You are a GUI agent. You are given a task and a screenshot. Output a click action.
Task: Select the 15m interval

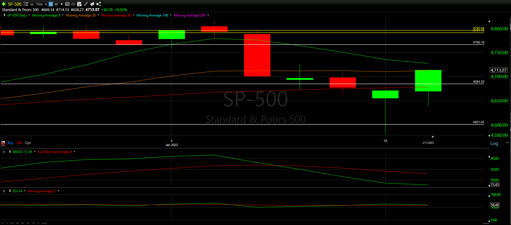click(x=39, y=4)
